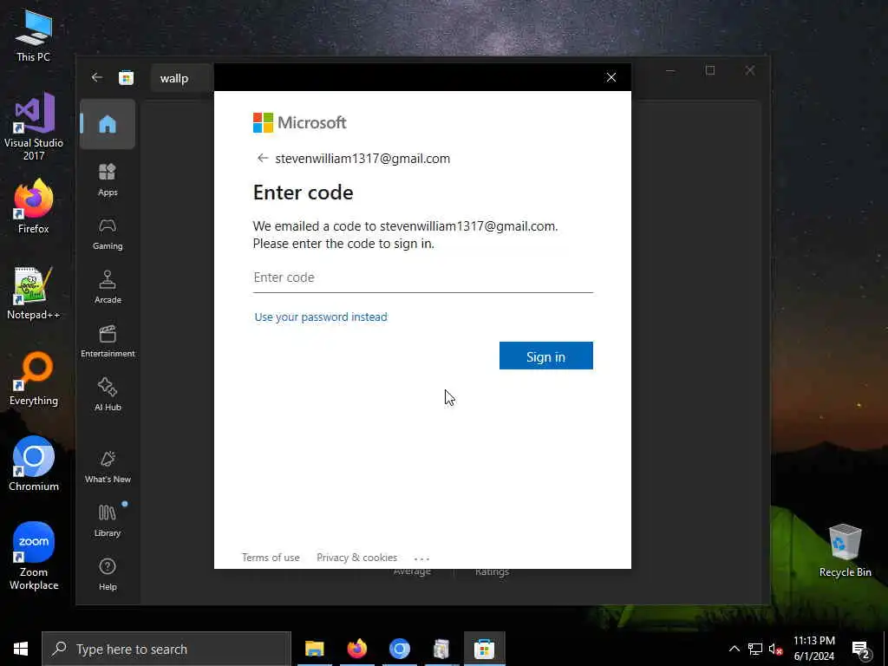Image resolution: width=888 pixels, height=666 pixels.
Task: Open the Windows Start menu
Action: pos(21,649)
